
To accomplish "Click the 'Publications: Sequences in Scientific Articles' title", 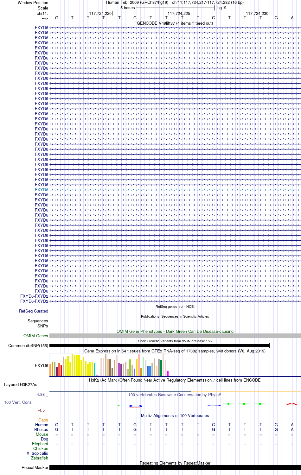I will point(175,316).
